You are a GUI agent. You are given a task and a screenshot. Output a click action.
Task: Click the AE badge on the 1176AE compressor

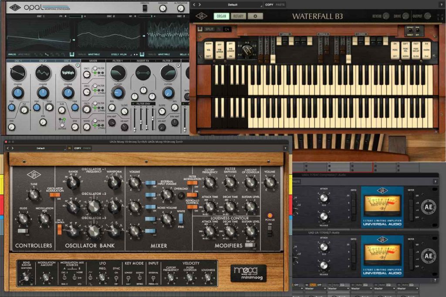(428, 207)
